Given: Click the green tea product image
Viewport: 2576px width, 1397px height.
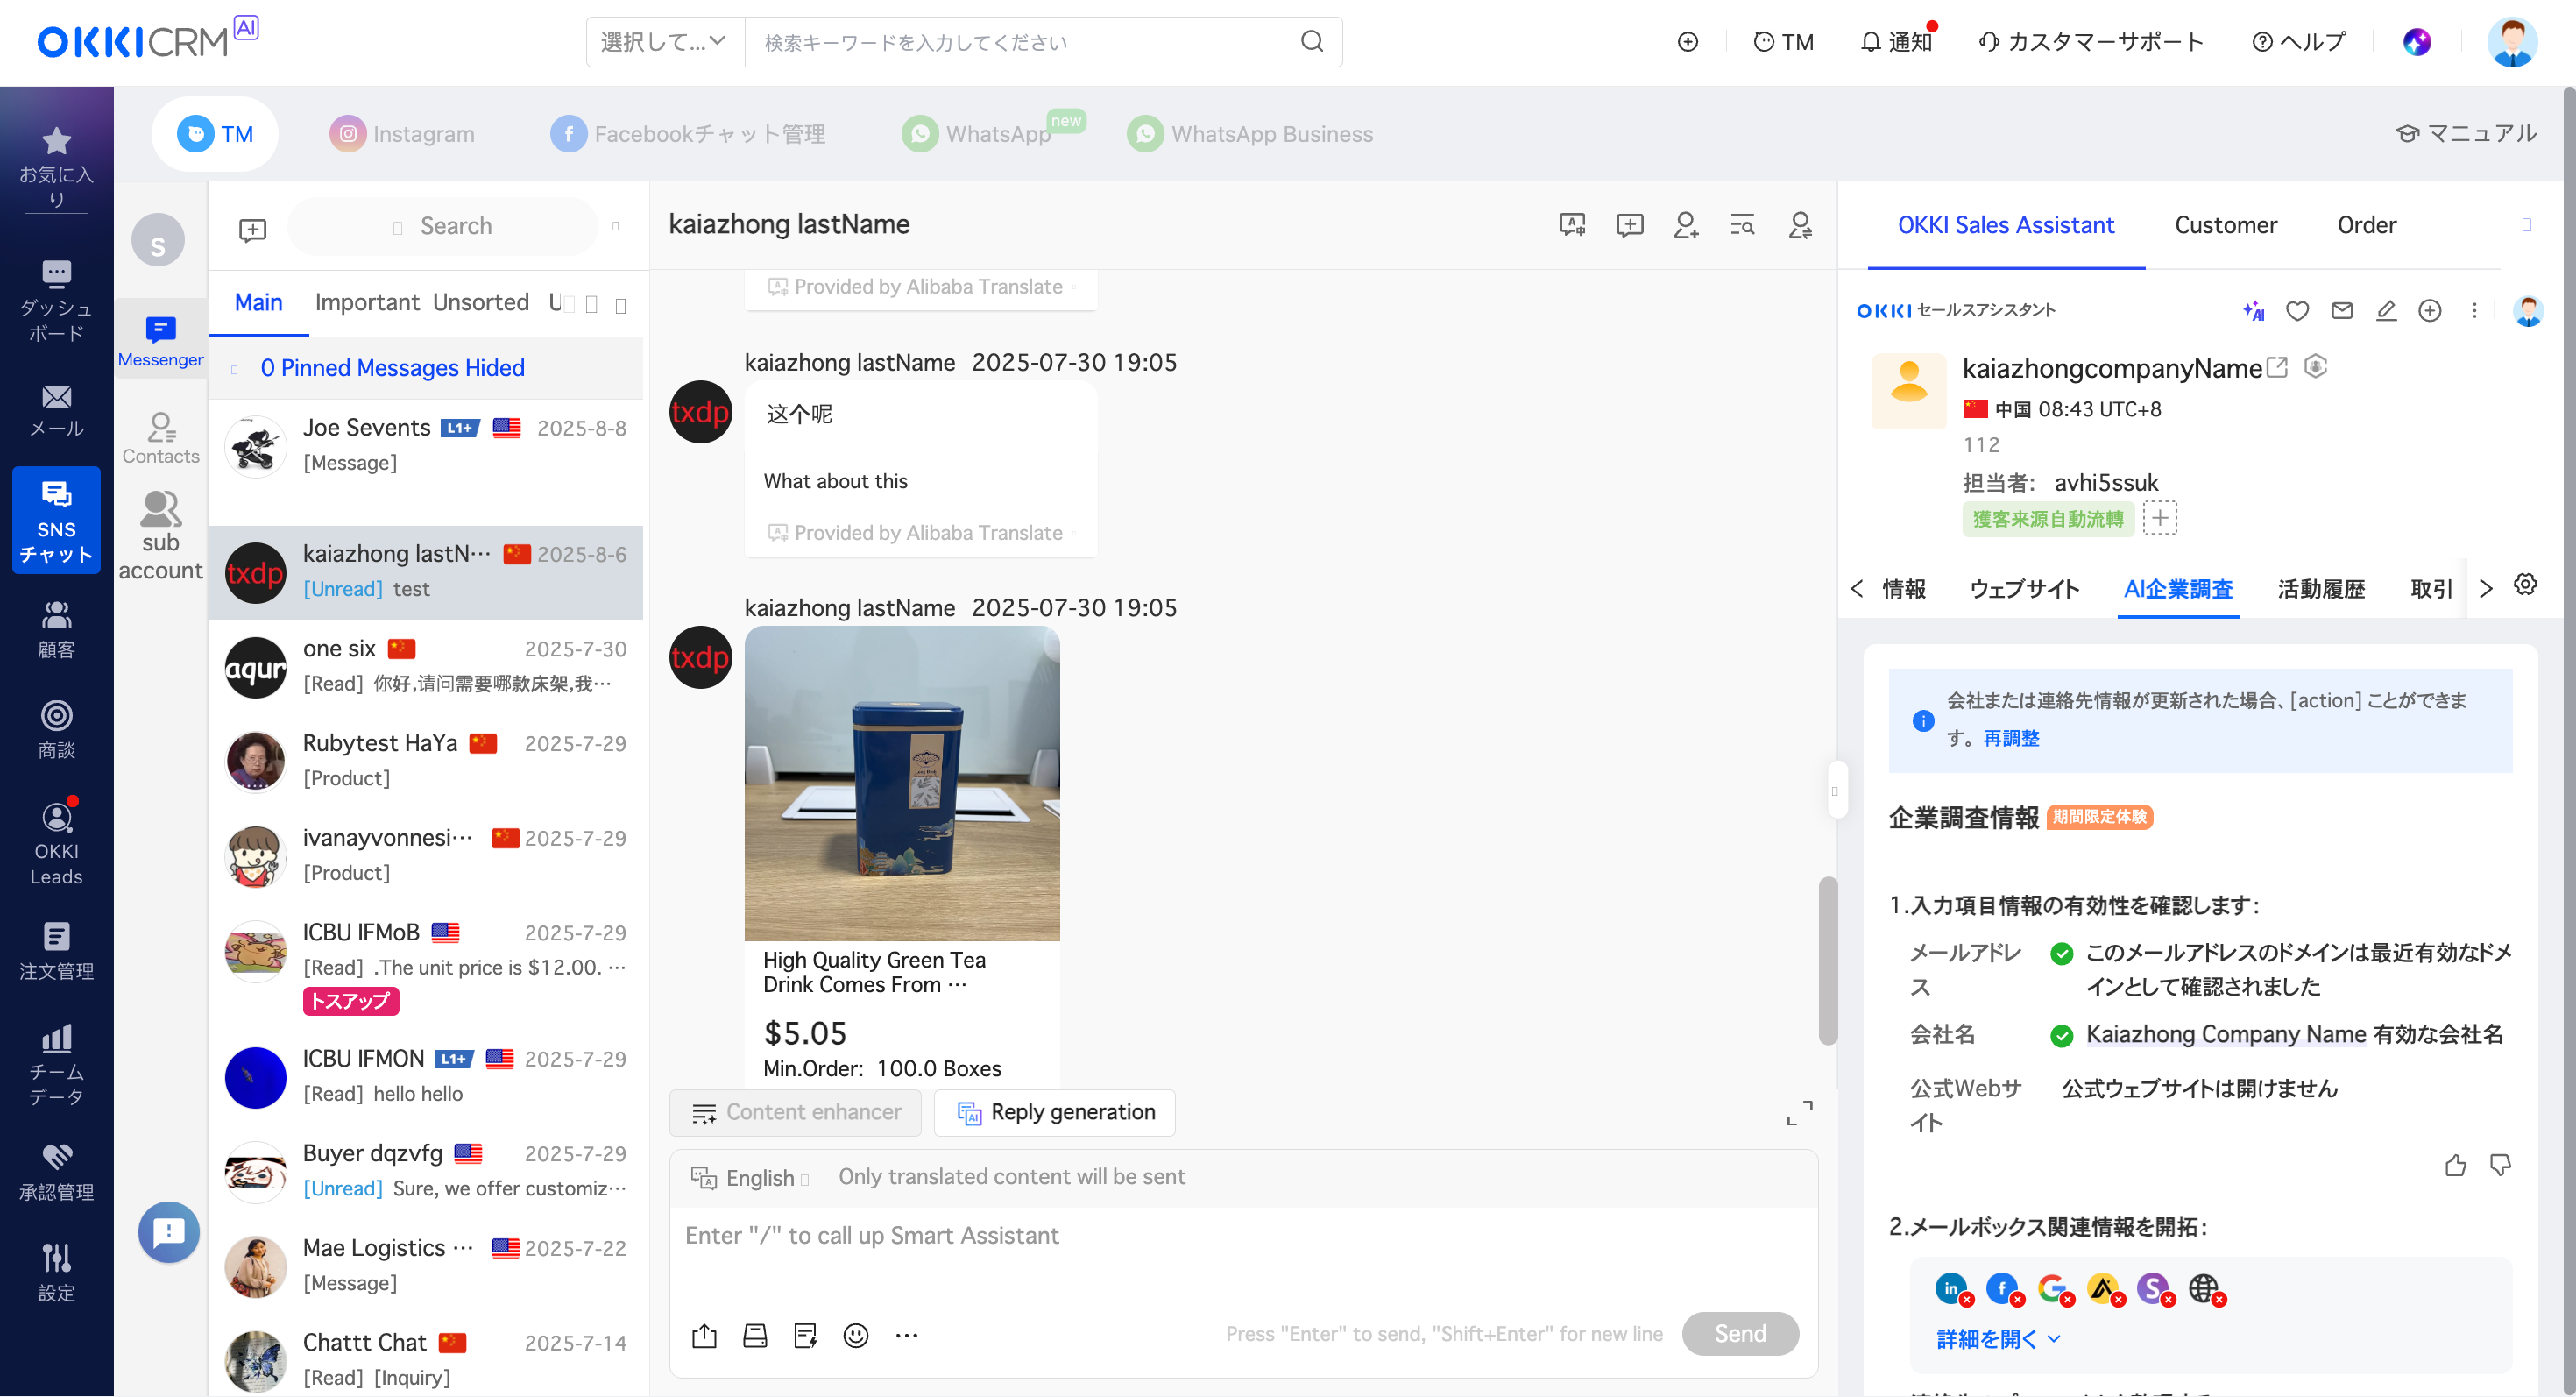Looking at the screenshot, I should (902, 783).
